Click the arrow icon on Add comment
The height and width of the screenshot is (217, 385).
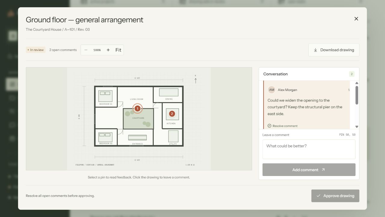(323, 170)
